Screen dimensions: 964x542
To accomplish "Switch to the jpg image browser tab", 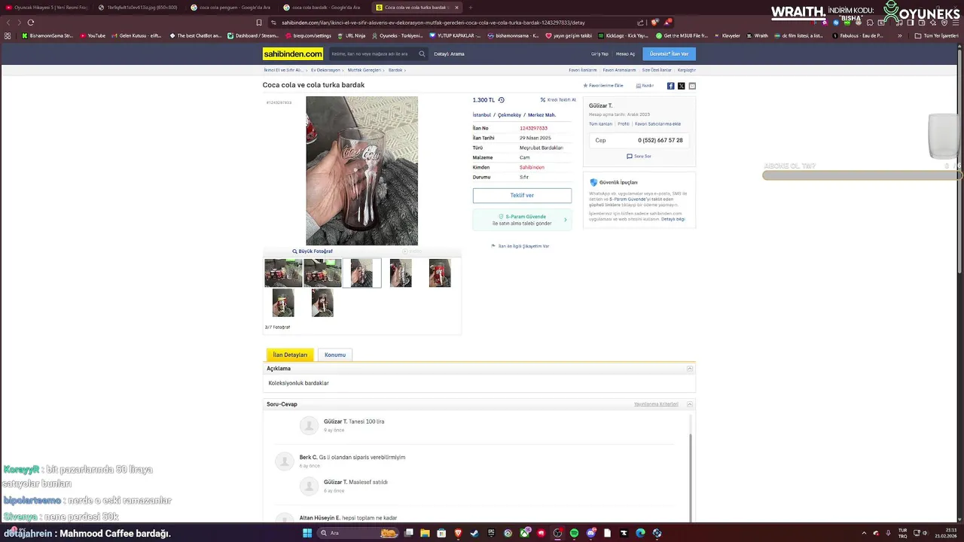I will pos(140,8).
